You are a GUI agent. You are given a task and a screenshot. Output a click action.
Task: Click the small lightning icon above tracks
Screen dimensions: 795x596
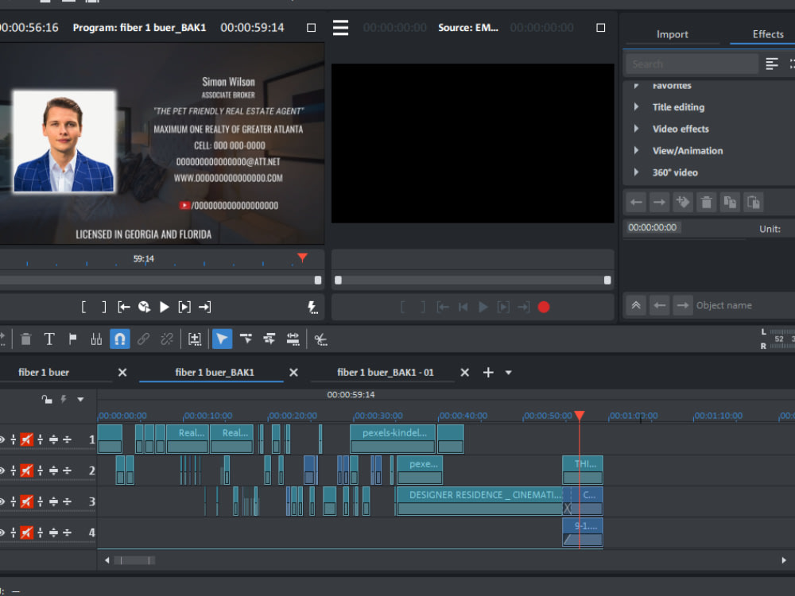tap(64, 400)
